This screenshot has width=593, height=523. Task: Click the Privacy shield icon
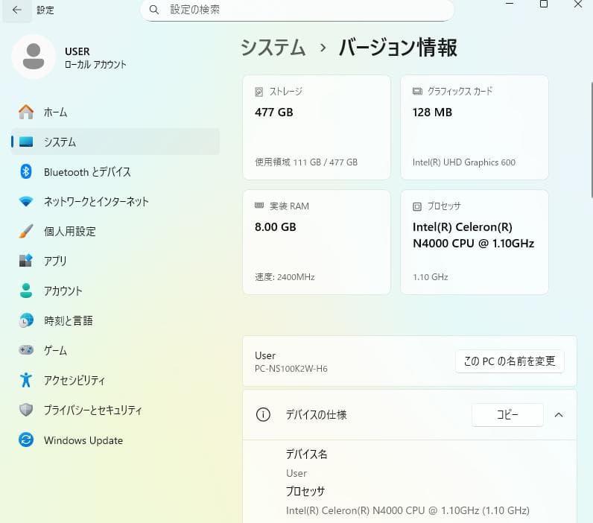click(26, 410)
